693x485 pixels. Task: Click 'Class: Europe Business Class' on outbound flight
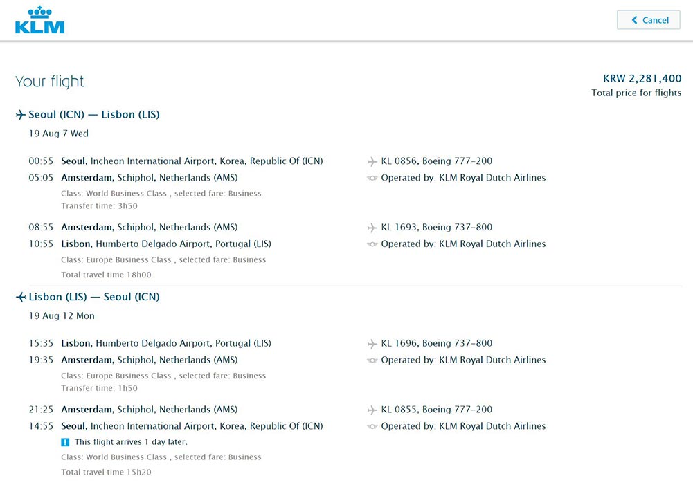coord(116,259)
